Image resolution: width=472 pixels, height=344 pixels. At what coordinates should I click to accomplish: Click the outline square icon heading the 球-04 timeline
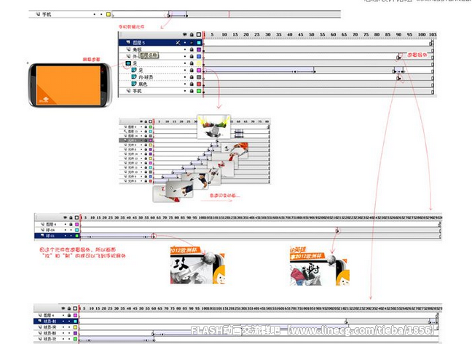tap(76, 217)
